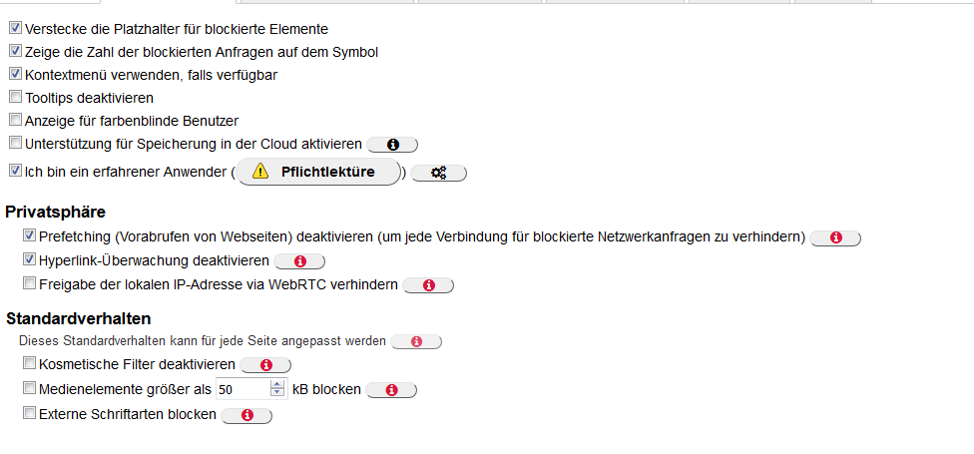This screenshot has width=974, height=454.
Task: Click info icon next to kB blocken
Action: tap(391, 390)
